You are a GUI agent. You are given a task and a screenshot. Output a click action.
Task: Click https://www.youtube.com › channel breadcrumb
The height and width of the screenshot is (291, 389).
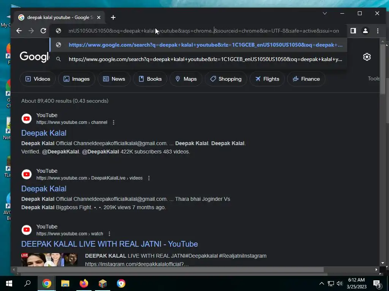point(72,122)
